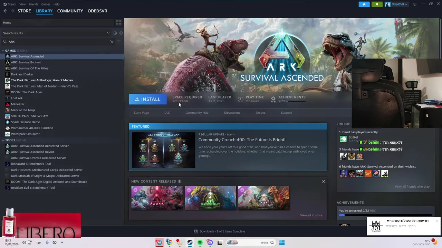Open the DLC link
The width and height of the screenshot is (442, 248).
[167, 113]
